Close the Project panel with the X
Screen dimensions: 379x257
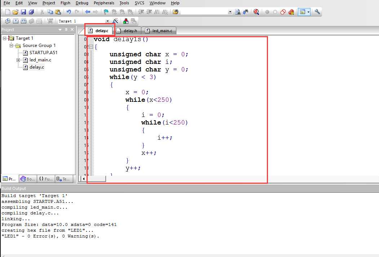pyautogui.click(x=72, y=30)
